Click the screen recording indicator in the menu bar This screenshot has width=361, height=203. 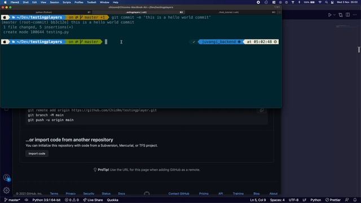[x=258, y=2]
